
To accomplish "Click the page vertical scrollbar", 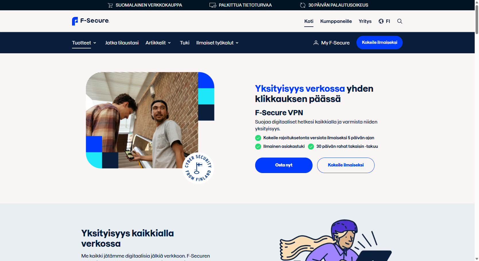I will pos(477,130).
